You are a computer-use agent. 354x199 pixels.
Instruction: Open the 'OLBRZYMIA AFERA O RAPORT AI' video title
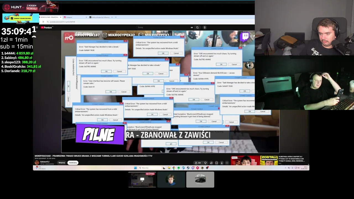292,159
